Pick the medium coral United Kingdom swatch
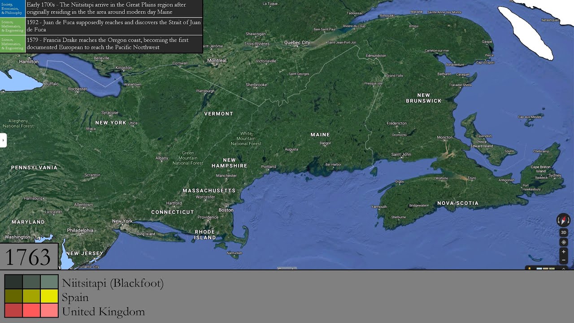This screenshot has height=323, width=574. point(31,310)
